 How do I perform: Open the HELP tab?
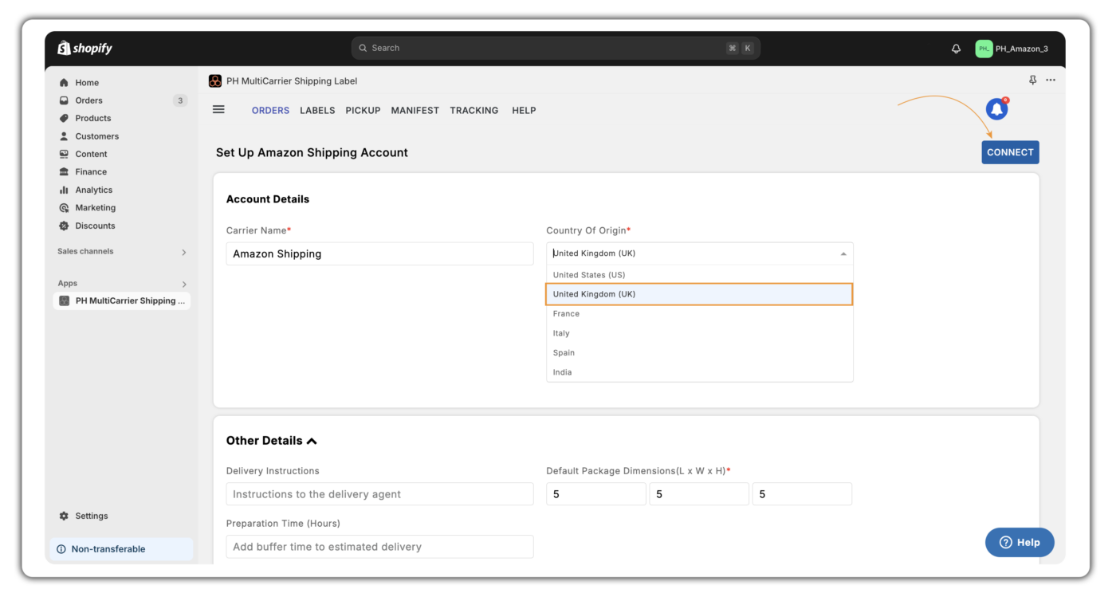coord(524,110)
